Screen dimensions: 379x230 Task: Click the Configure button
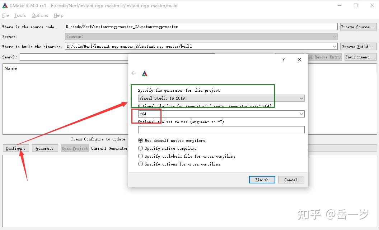[15, 148]
